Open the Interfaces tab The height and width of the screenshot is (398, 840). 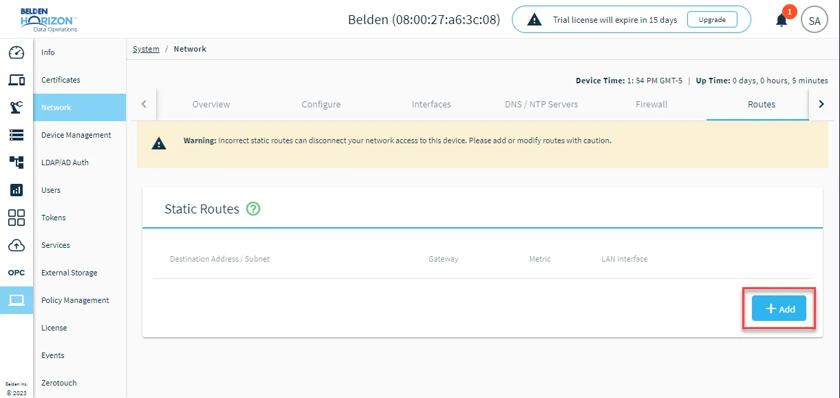point(431,105)
